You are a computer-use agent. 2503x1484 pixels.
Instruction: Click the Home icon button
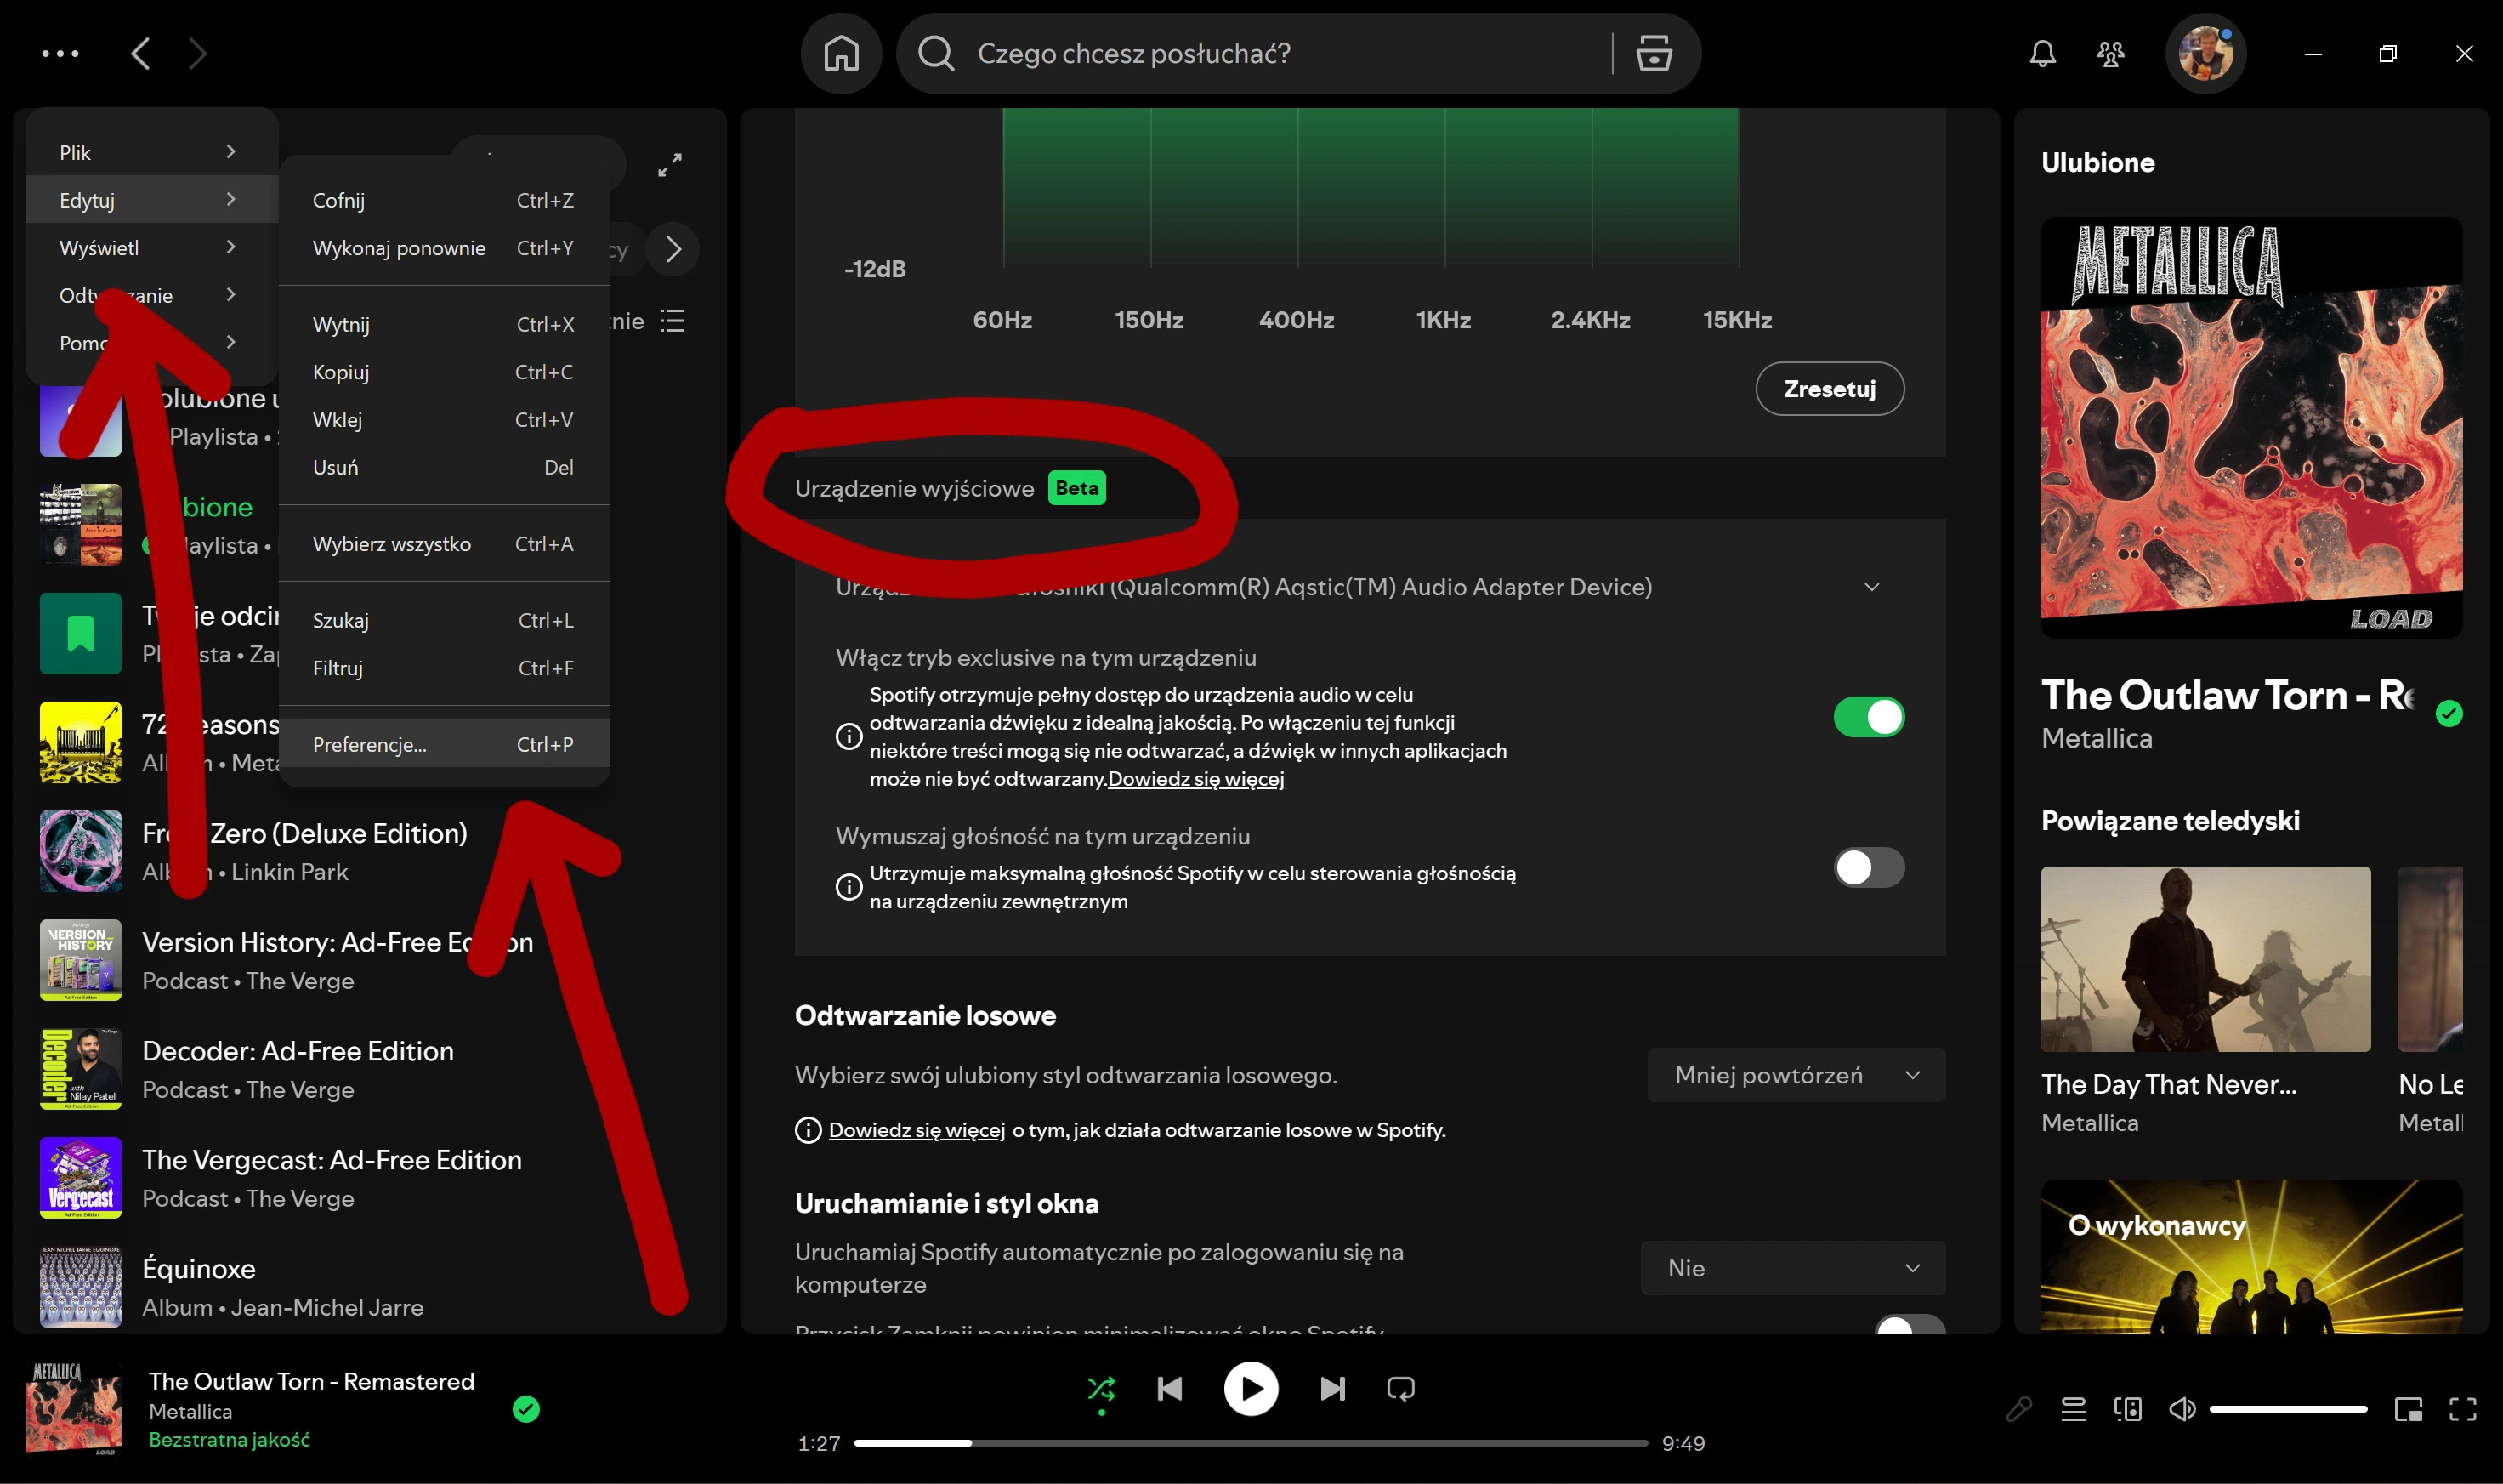tap(841, 53)
